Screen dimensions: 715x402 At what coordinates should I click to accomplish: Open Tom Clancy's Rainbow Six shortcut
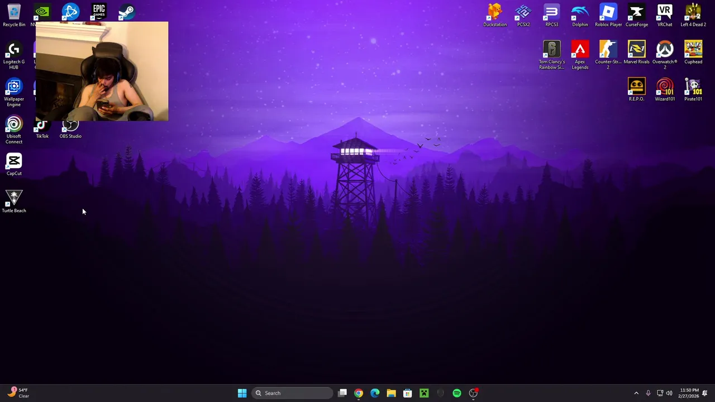point(552,55)
